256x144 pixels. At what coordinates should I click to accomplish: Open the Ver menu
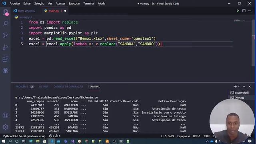pyautogui.click(x=50, y=4)
